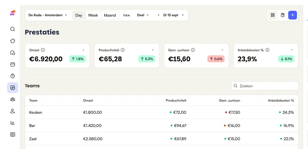Click Keuken hourly wage €17,50
This screenshot has height=149, width=308.
click(234, 112)
